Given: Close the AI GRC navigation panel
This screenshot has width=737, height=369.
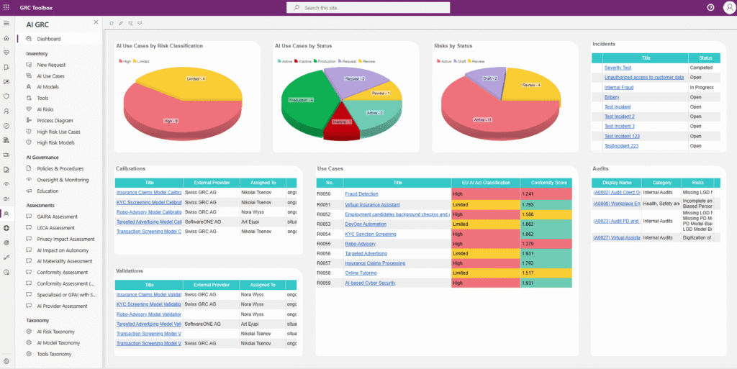Looking at the screenshot, I should [96, 22].
